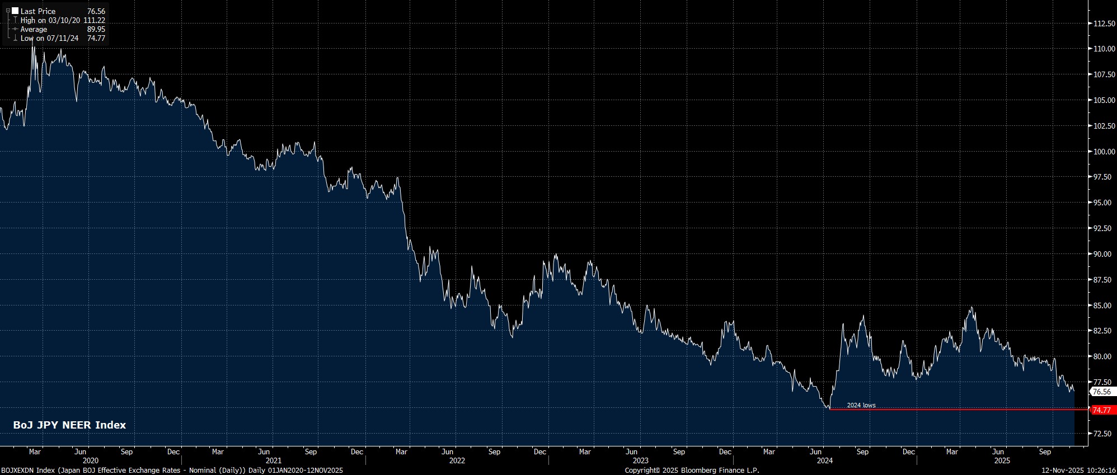Click the BoJ JPY NEER Index title annotation
Viewport: 1117px width, 475px height.
(69, 425)
